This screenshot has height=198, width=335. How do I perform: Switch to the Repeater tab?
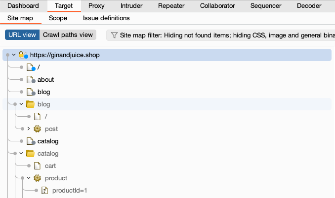(171, 6)
